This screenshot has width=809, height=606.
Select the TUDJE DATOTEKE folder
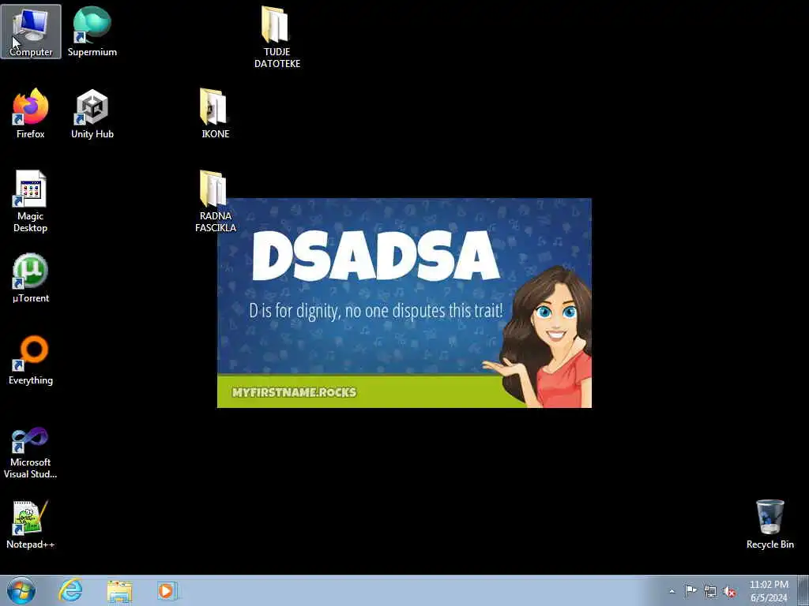(x=277, y=37)
